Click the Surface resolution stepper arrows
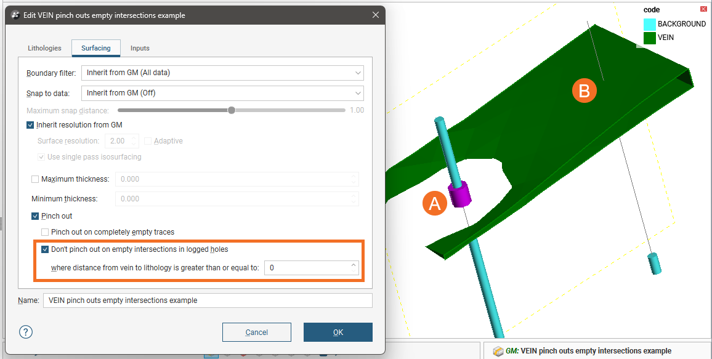The width and height of the screenshot is (712, 359). [134, 140]
